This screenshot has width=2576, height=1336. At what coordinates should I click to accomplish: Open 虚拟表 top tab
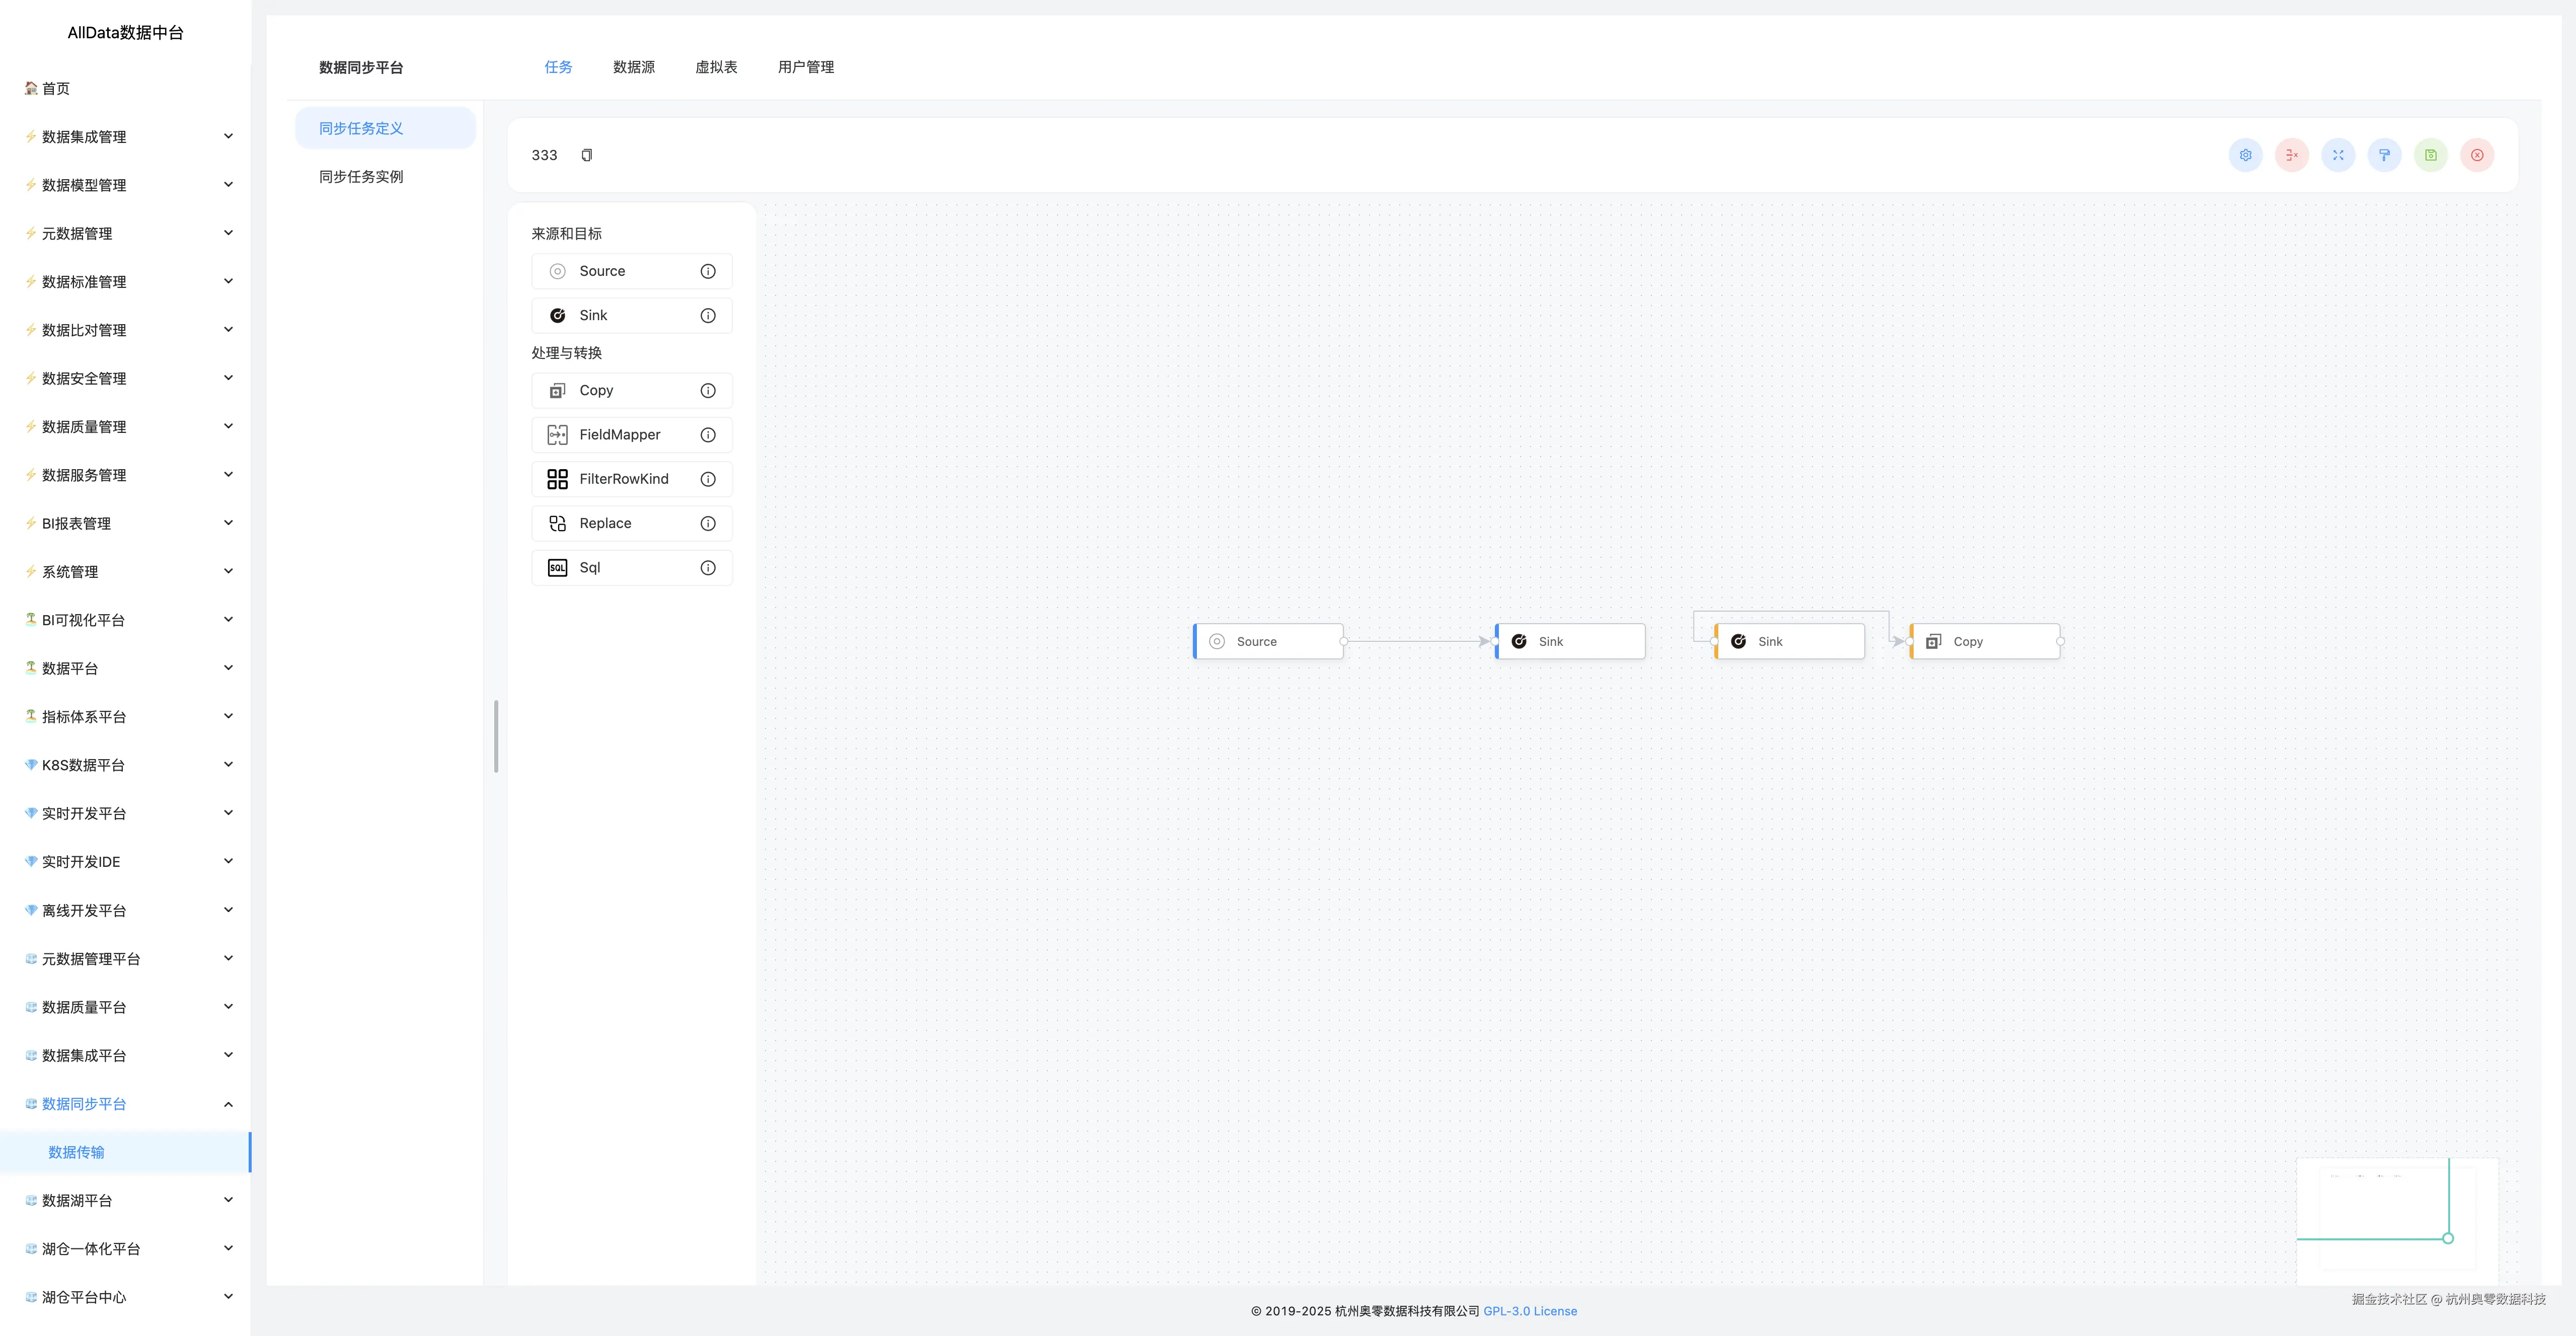(x=716, y=67)
